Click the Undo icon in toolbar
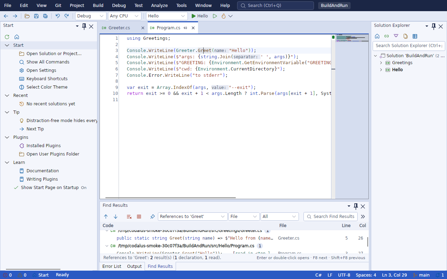This screenshot has height=279, width=447. click(x=58, y=16)
